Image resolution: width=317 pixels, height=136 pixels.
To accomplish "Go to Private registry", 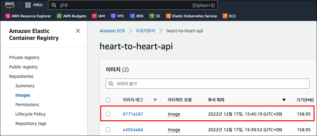I will [x=24, y=57].
